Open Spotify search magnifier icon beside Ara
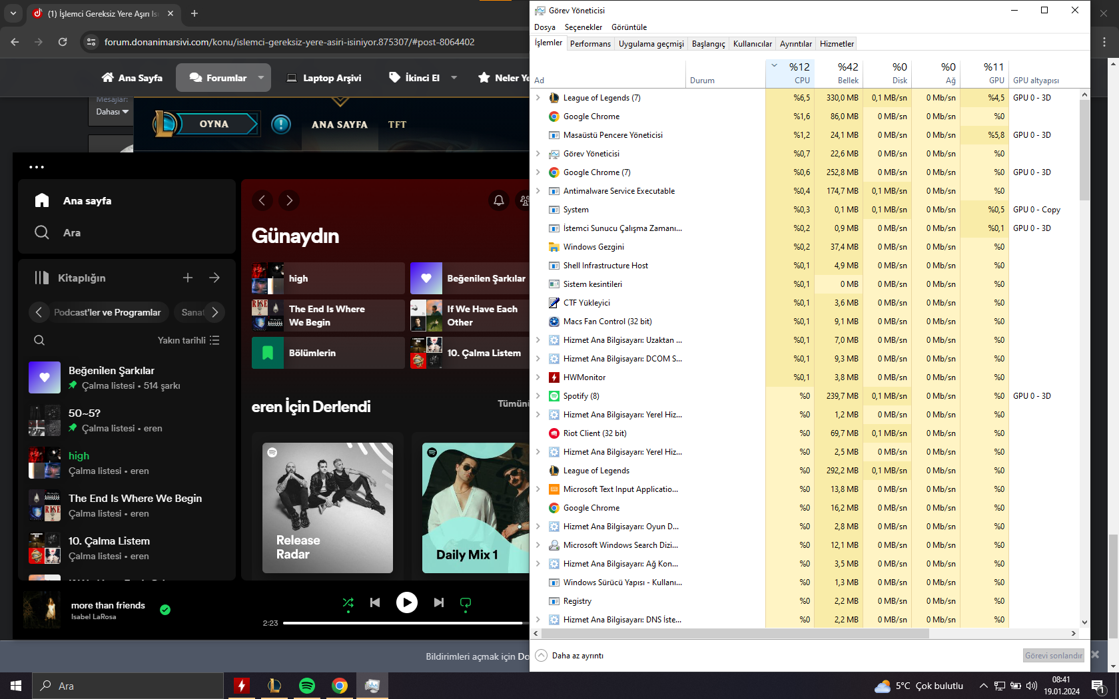The width and height of the screenshot is (1119, 699). pyautogui.click(x=42, y=232)
